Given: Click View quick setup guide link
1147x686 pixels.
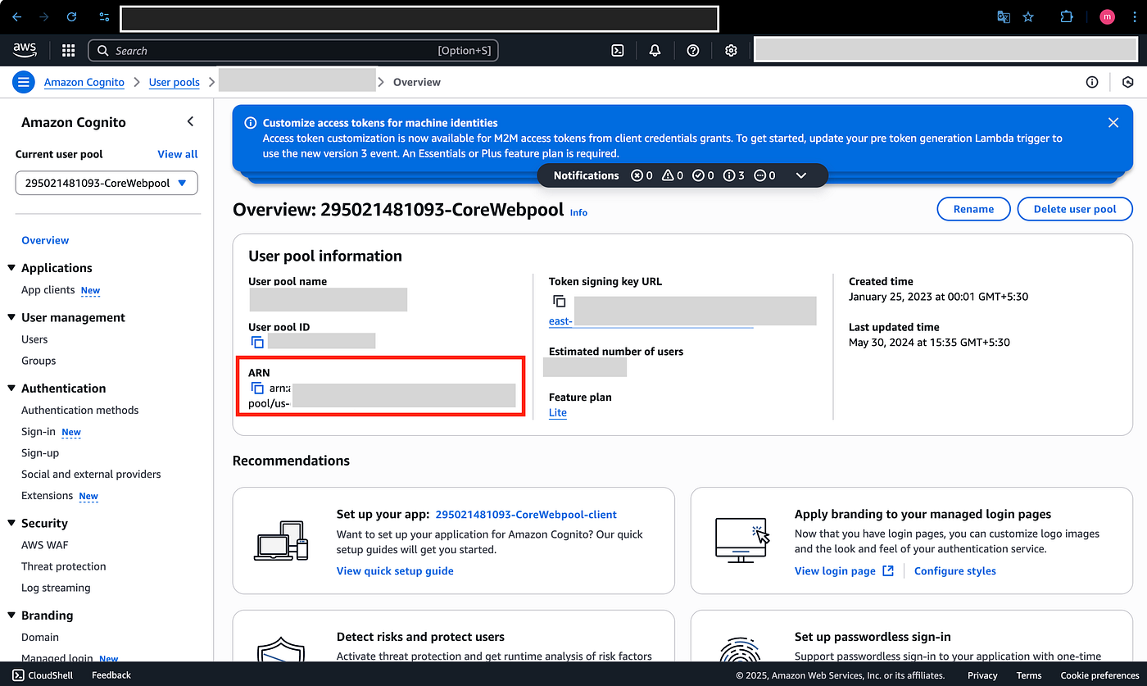Looking at the screenshot, I should click(395, 570).
